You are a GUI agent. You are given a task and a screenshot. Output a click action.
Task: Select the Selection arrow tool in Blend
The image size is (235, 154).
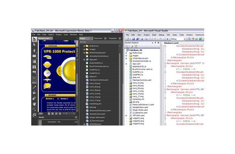click(x=34, y=39)
